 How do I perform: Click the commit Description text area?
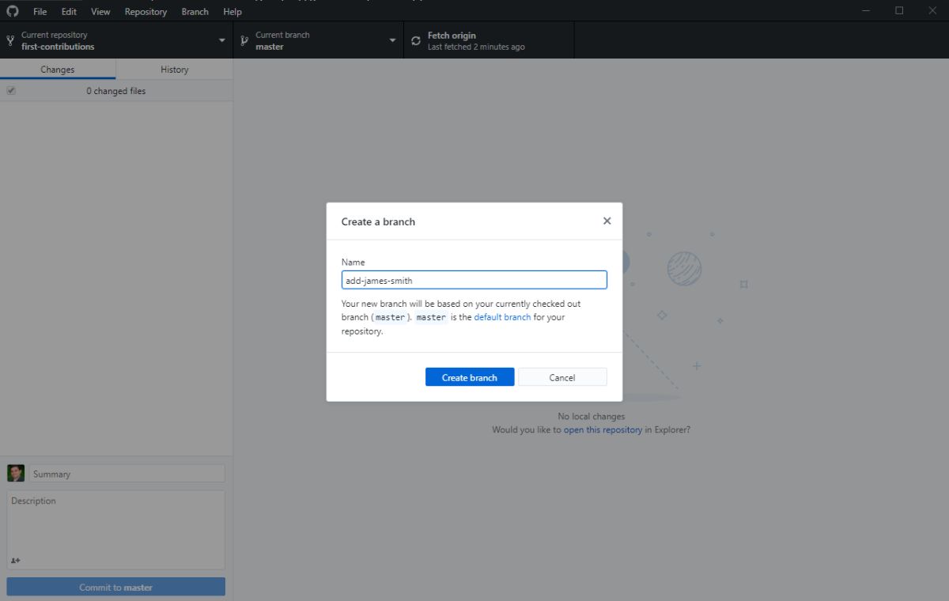click(116, 530)
